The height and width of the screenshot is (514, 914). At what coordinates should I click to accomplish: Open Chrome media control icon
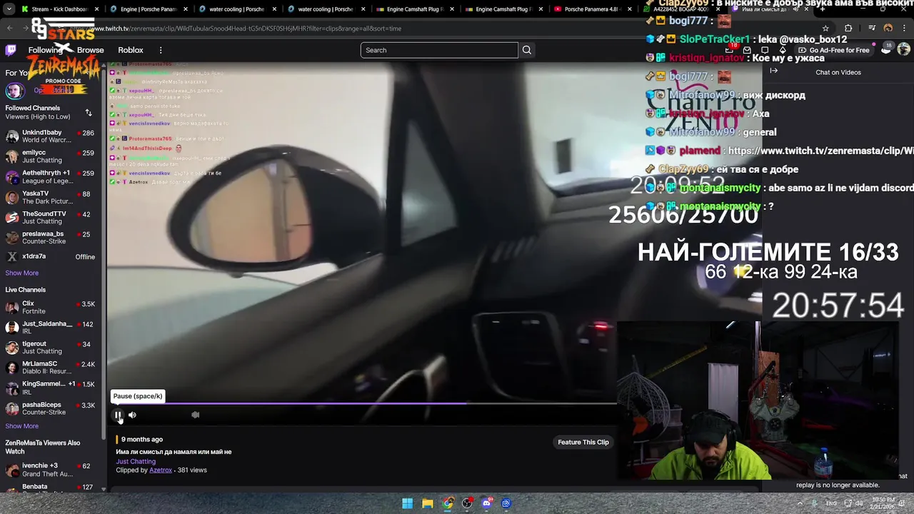(872, 28)
